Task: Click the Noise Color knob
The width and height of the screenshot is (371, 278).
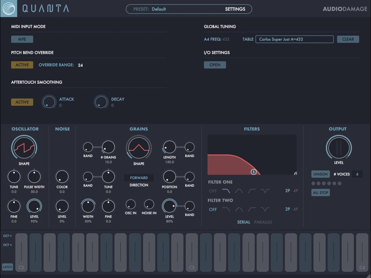Action: (62, 177)
